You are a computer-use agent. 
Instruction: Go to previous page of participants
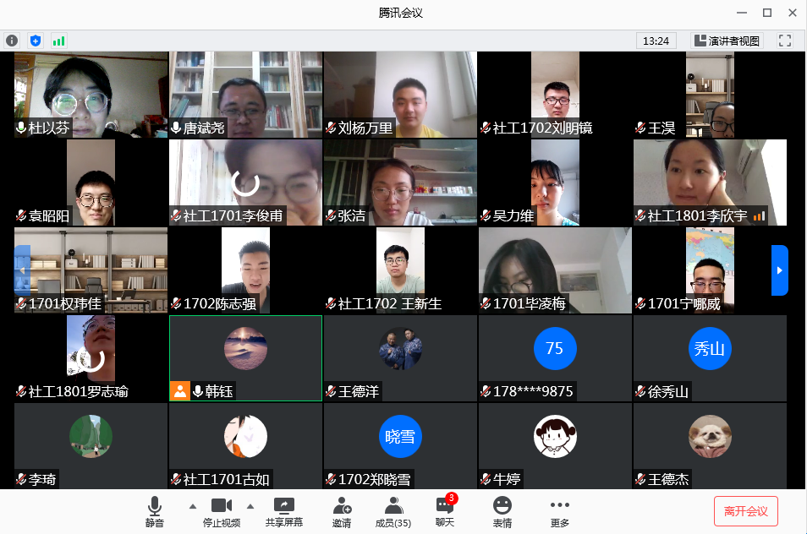click(22, 270)
